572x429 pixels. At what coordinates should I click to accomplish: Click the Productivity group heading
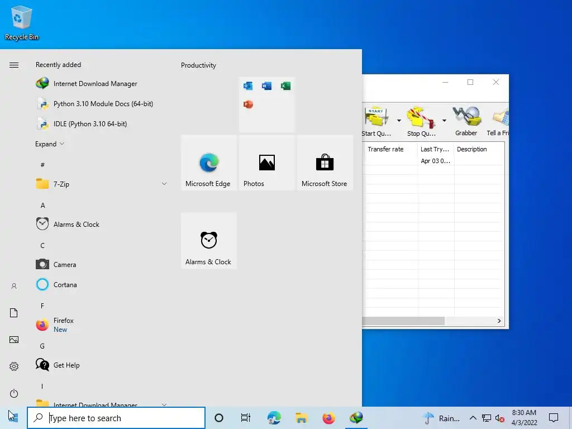(x=198, y=65)
